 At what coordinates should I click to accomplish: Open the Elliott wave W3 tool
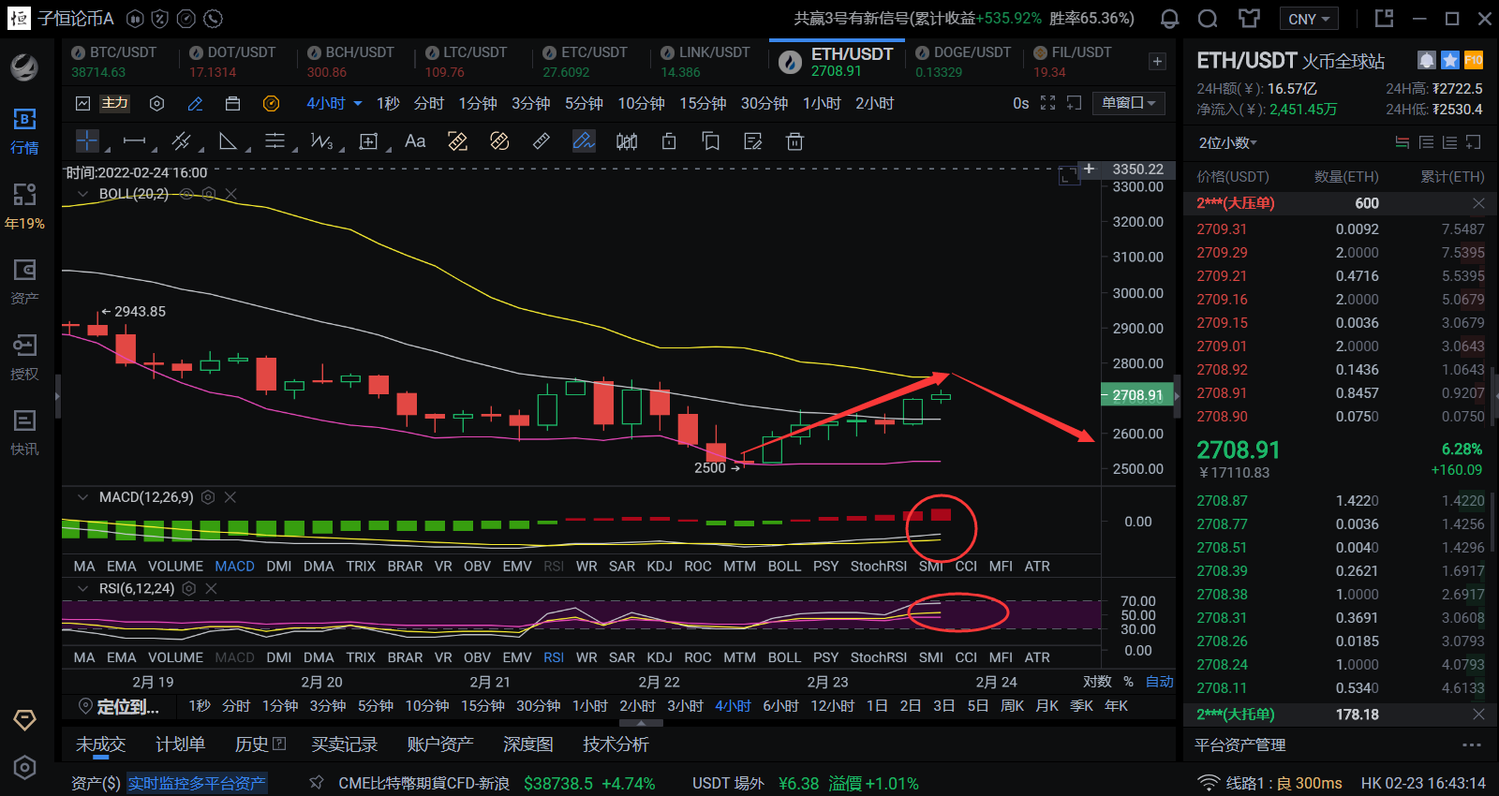pyautogui.click(x=321, y=141)
